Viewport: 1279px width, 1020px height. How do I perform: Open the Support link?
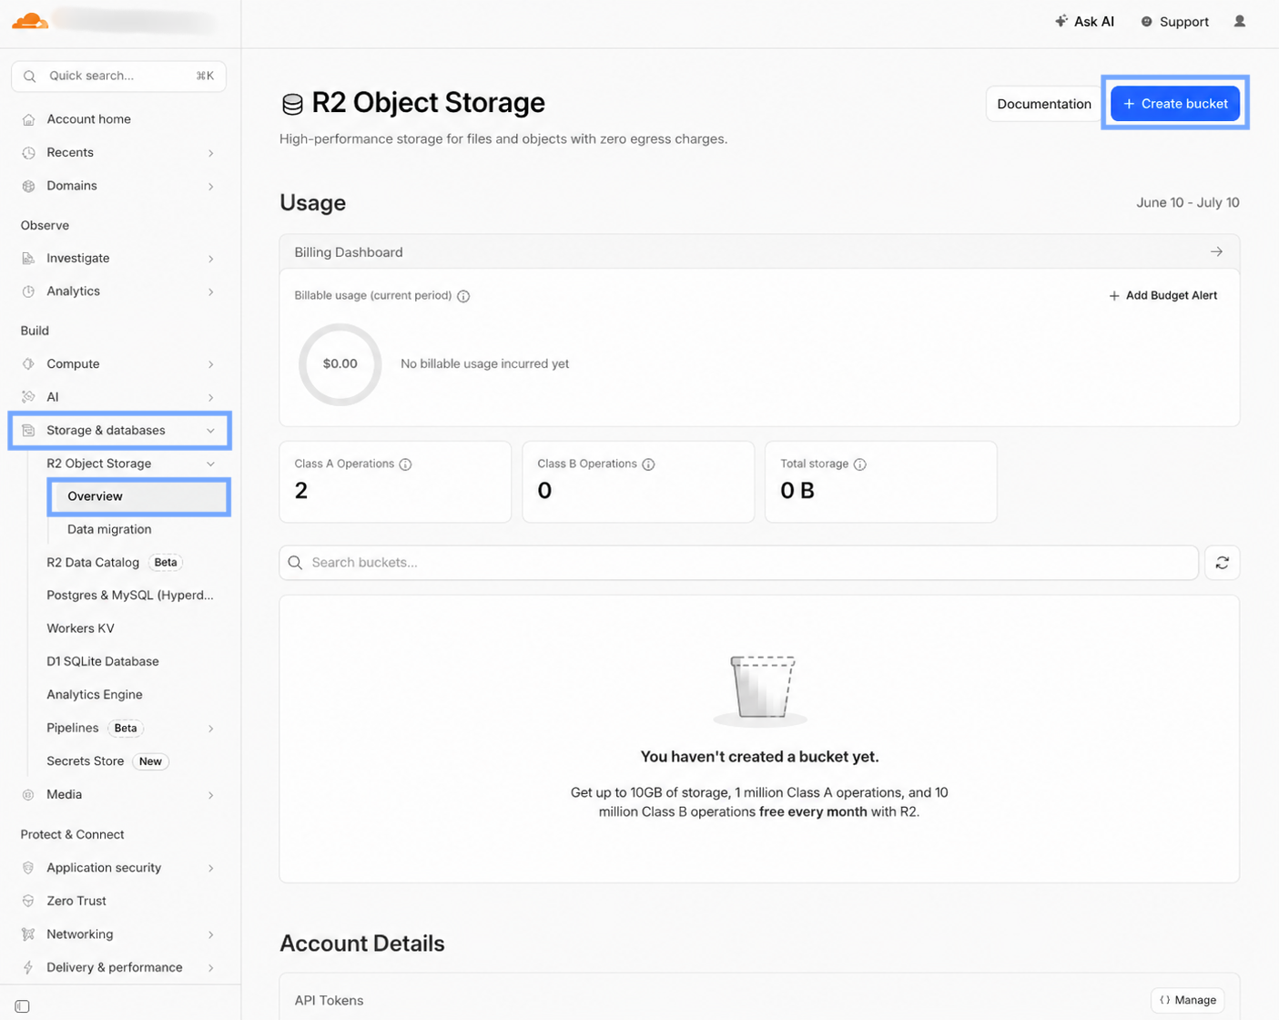[x=1174, y=22]
